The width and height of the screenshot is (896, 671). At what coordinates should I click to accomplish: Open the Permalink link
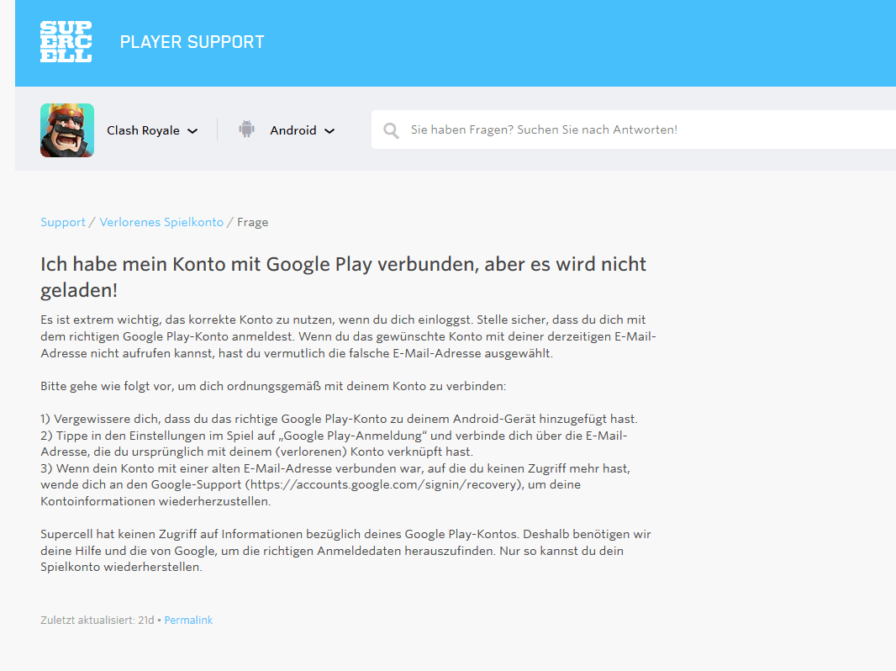click(x=188, y=620)
